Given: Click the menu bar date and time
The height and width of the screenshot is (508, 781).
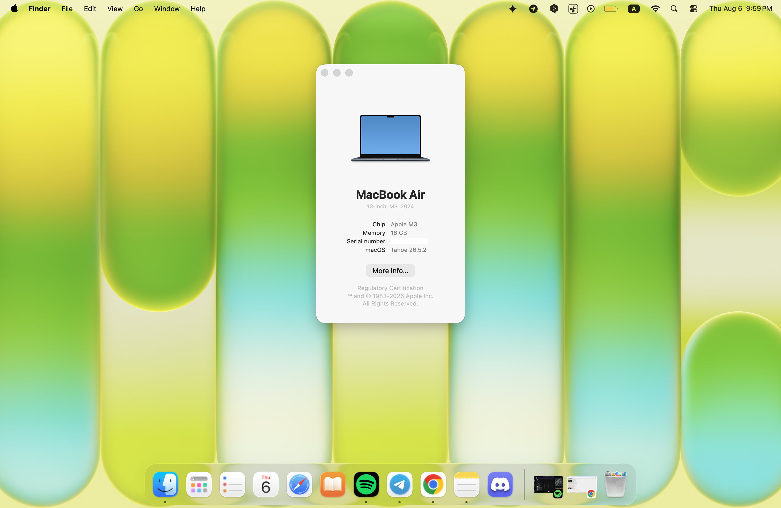Looking at the screenshot, I should point(740,9).
